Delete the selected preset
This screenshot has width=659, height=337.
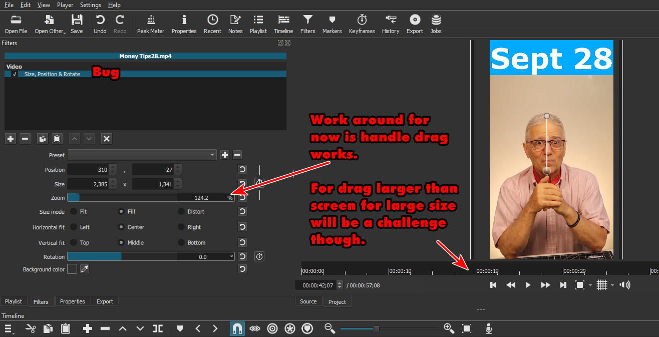tap(237, 155)
